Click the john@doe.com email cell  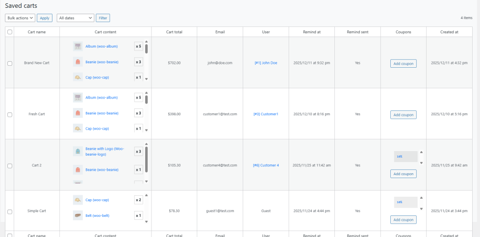pos(220,63)
